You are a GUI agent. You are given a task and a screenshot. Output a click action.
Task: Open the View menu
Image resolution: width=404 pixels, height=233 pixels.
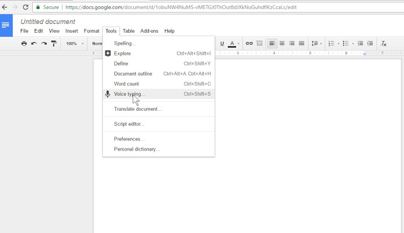point(54,31)
